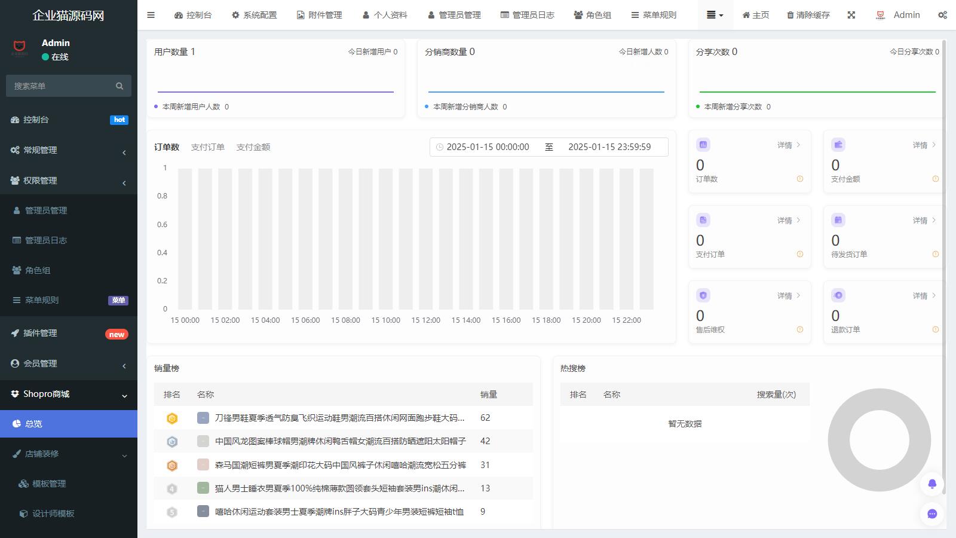Open the settings gear at top right
The image size is (956, 538).
click(x=944, y=15)
